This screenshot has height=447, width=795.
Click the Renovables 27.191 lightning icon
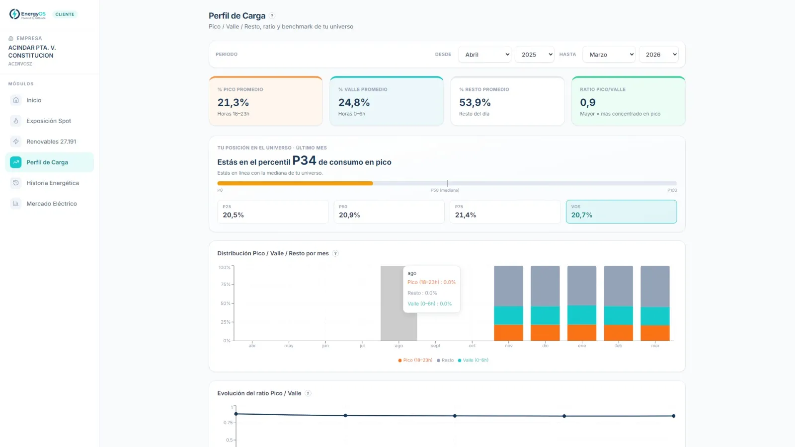pos(16,142)
